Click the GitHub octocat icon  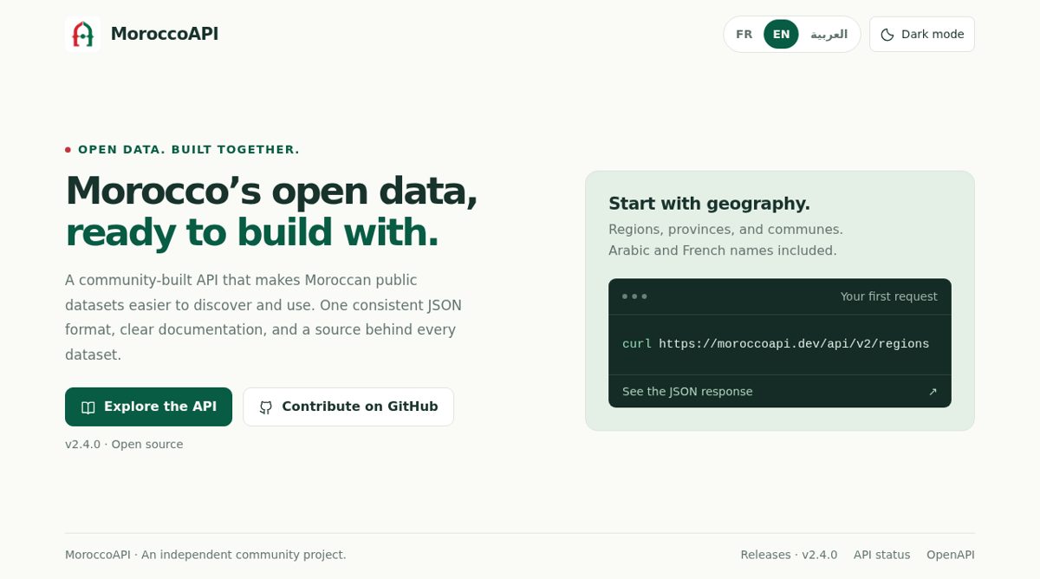tap(266, 407)
